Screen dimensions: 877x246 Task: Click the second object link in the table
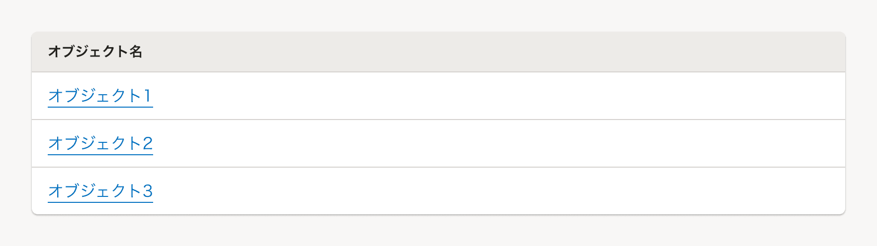[100, 143]
